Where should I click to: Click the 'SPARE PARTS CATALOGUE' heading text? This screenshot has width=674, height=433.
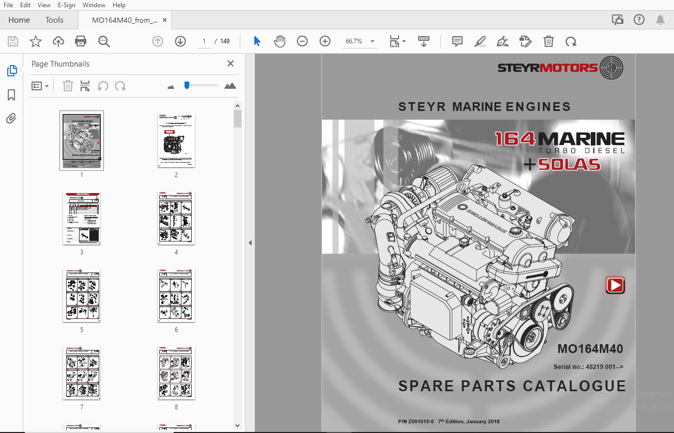point(512,386)
